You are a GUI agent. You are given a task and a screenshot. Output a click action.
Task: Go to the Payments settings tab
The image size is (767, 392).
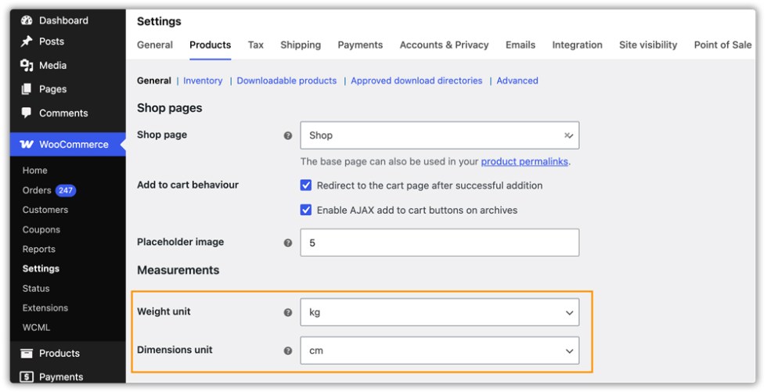click(x=360, y=45)
